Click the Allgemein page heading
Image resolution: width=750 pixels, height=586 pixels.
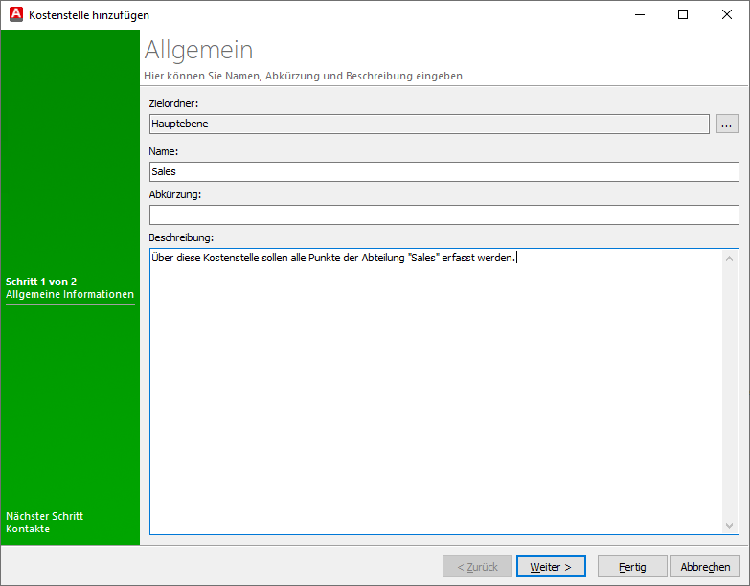pos(198,51)
